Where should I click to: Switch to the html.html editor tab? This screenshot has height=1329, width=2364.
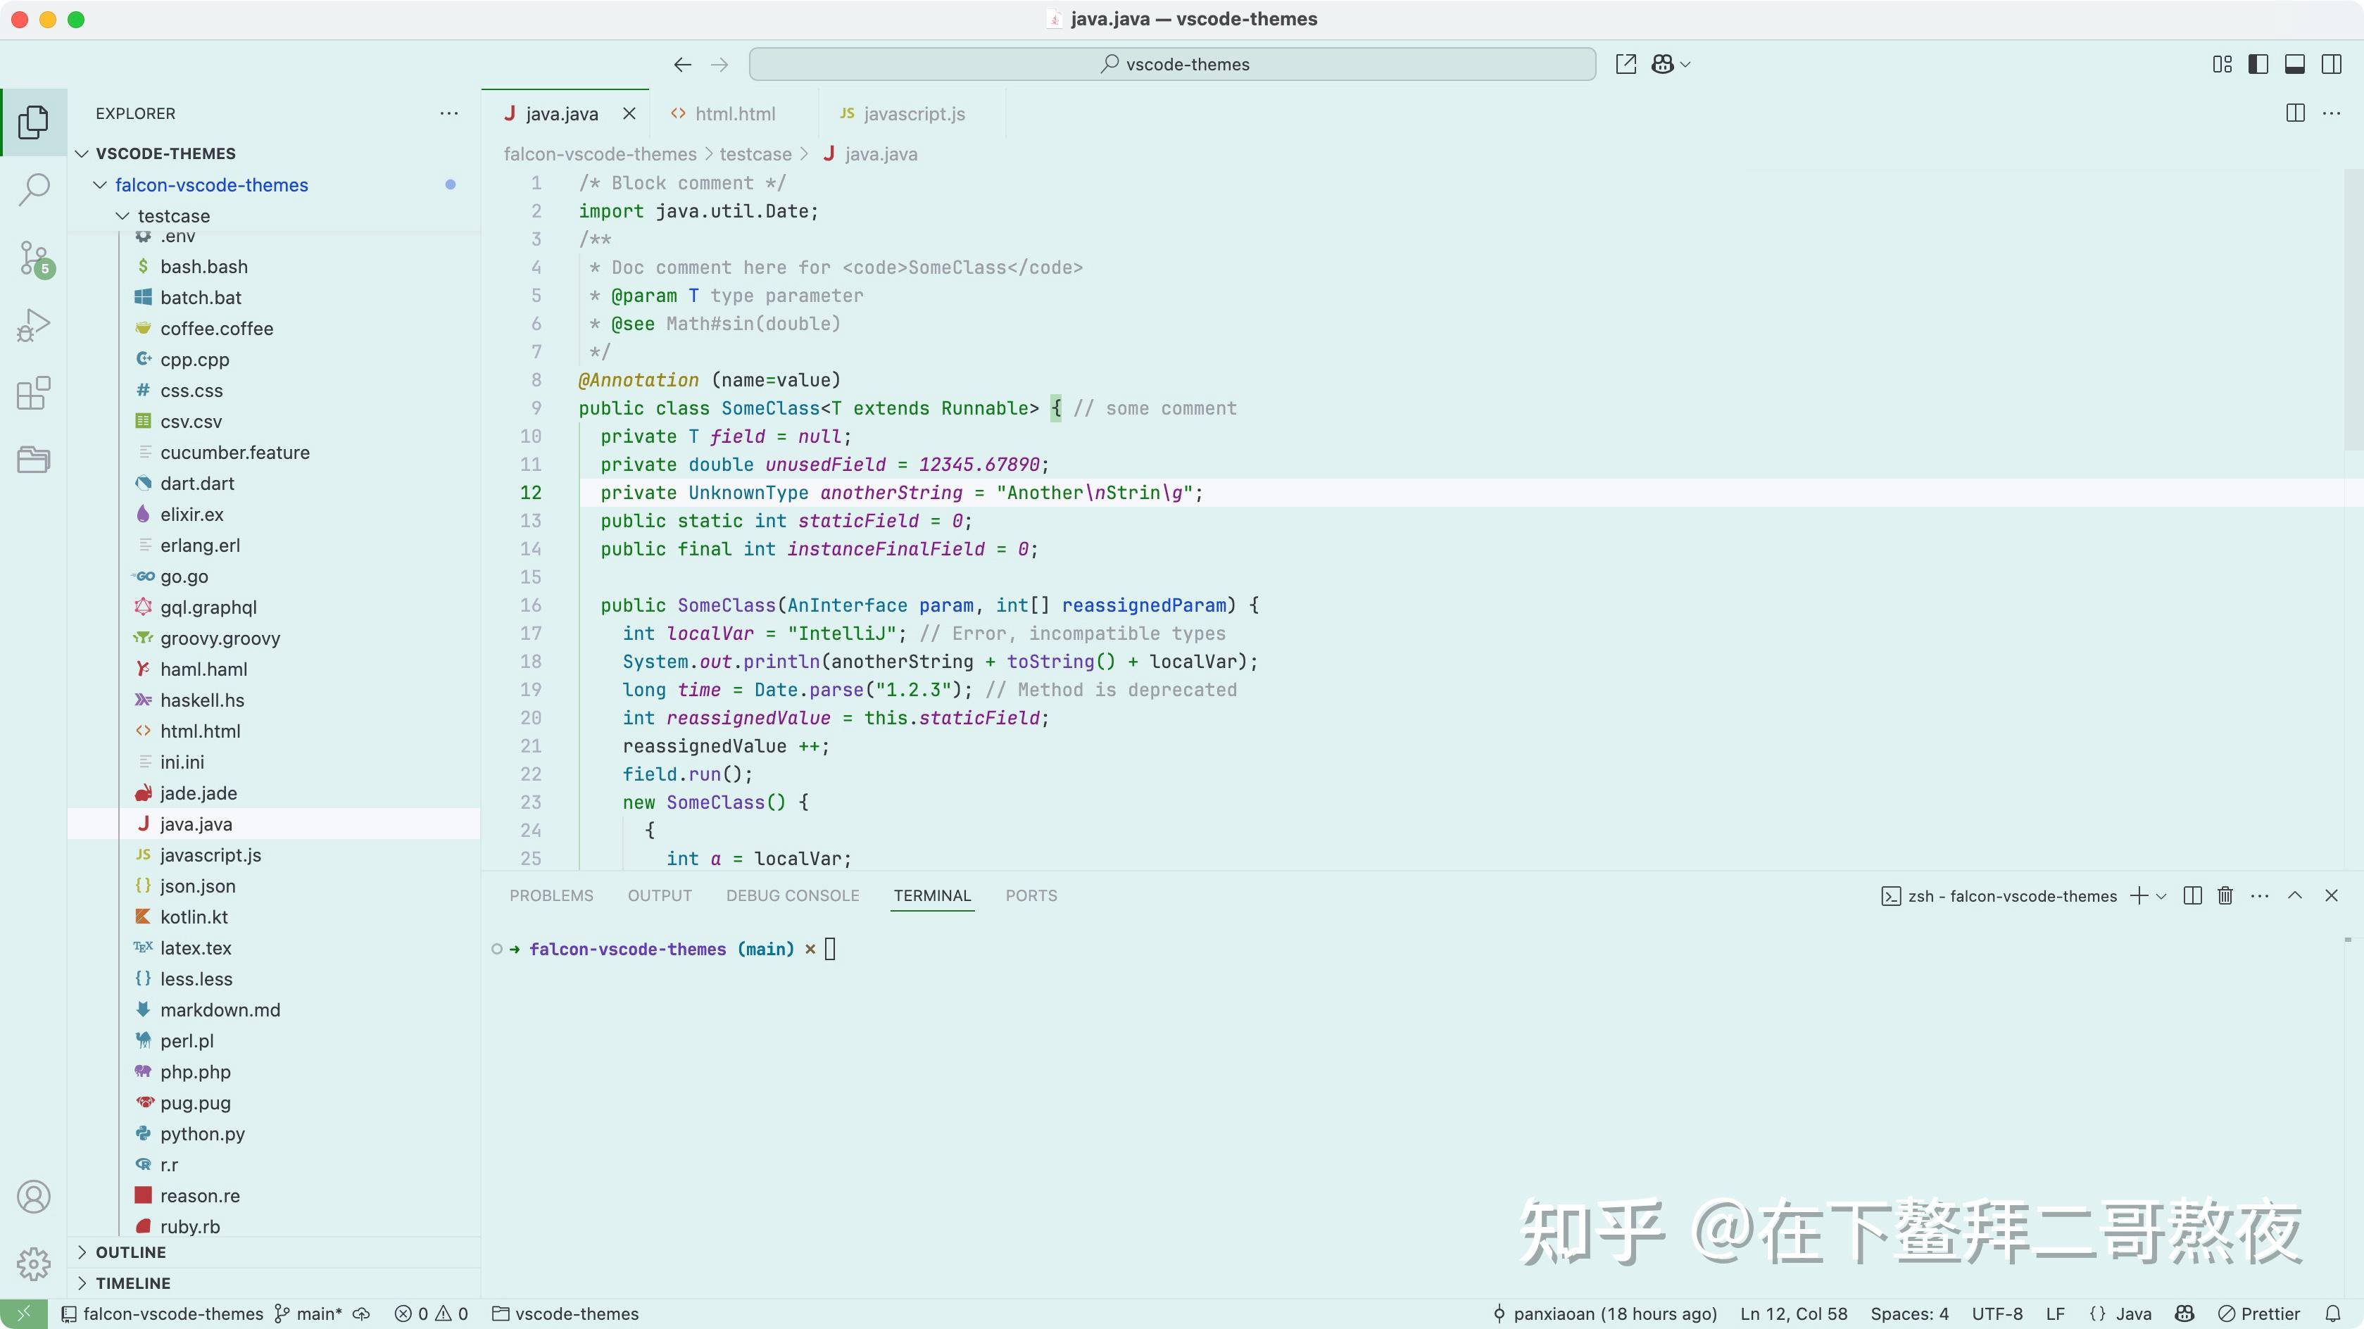click(734, 114)
